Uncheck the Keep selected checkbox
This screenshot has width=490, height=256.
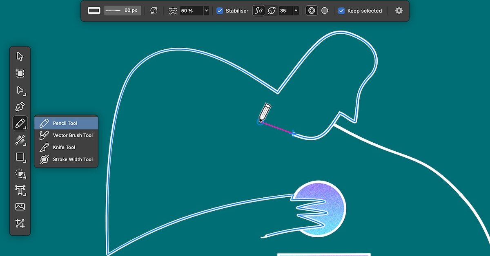point(341,11)
